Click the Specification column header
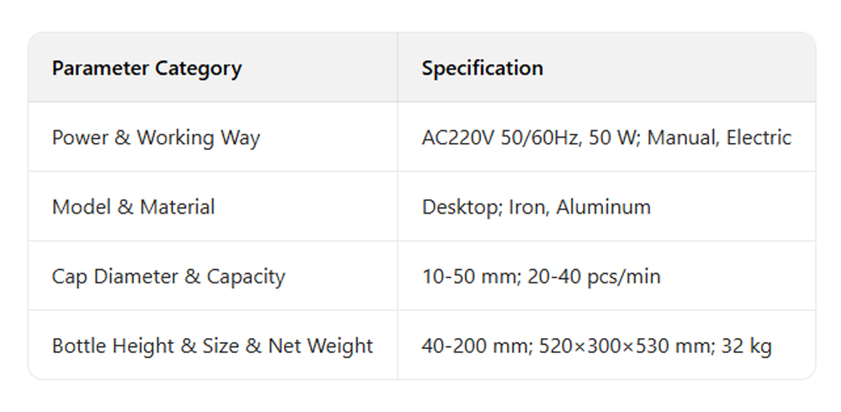Viewport: 841px width, 412px height. (482, 68)
